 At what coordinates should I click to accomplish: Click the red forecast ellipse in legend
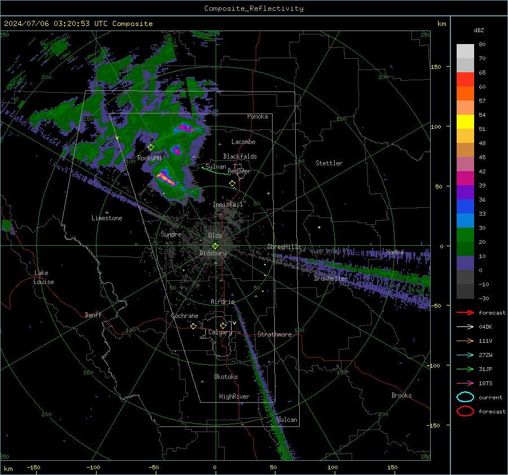465,411
